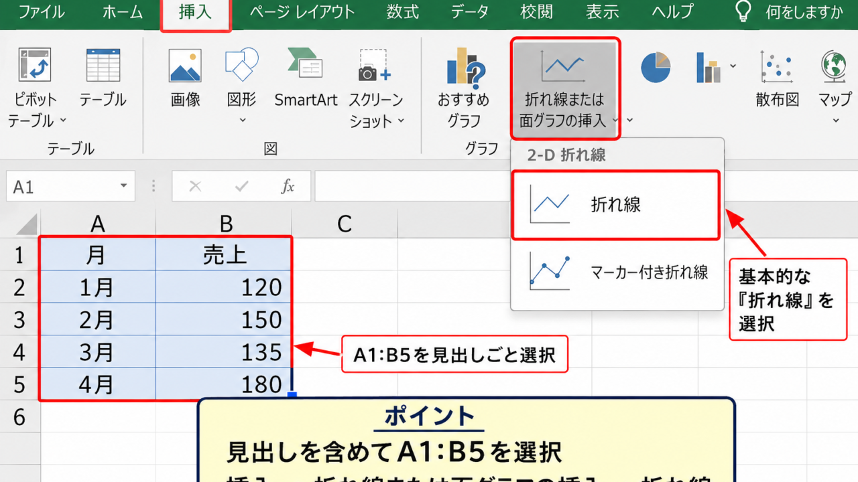Choose マーカー付き折れ線 from the menu
Image resolution: width=858 pixels, height=482 pixels.
(x=617, y=271)
